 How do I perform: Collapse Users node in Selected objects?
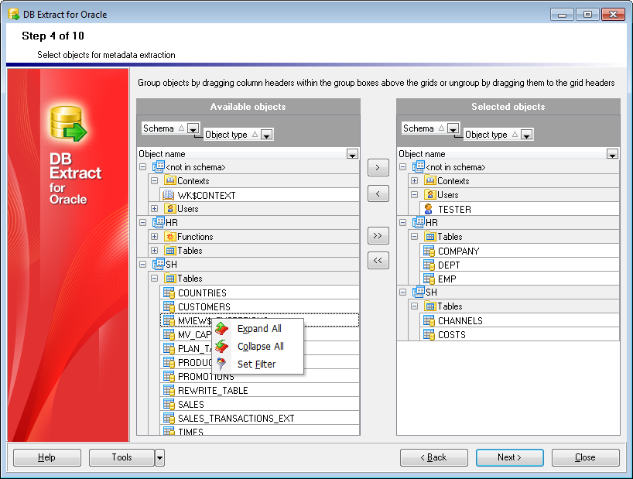click(414, 194)
